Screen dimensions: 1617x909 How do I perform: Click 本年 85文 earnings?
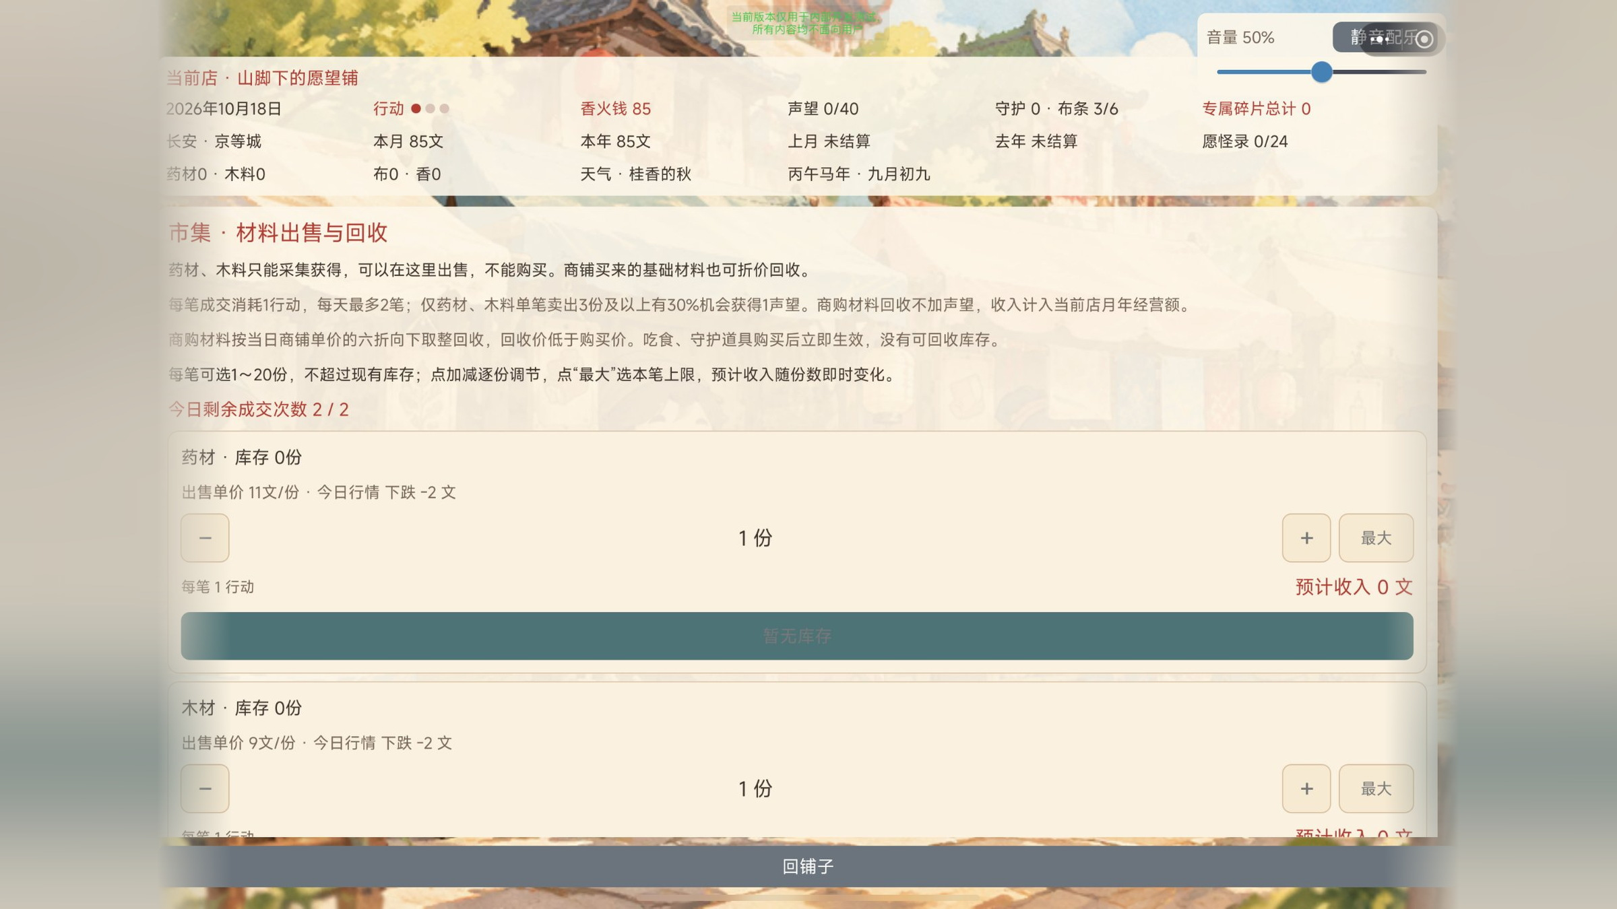pos(615,141)
